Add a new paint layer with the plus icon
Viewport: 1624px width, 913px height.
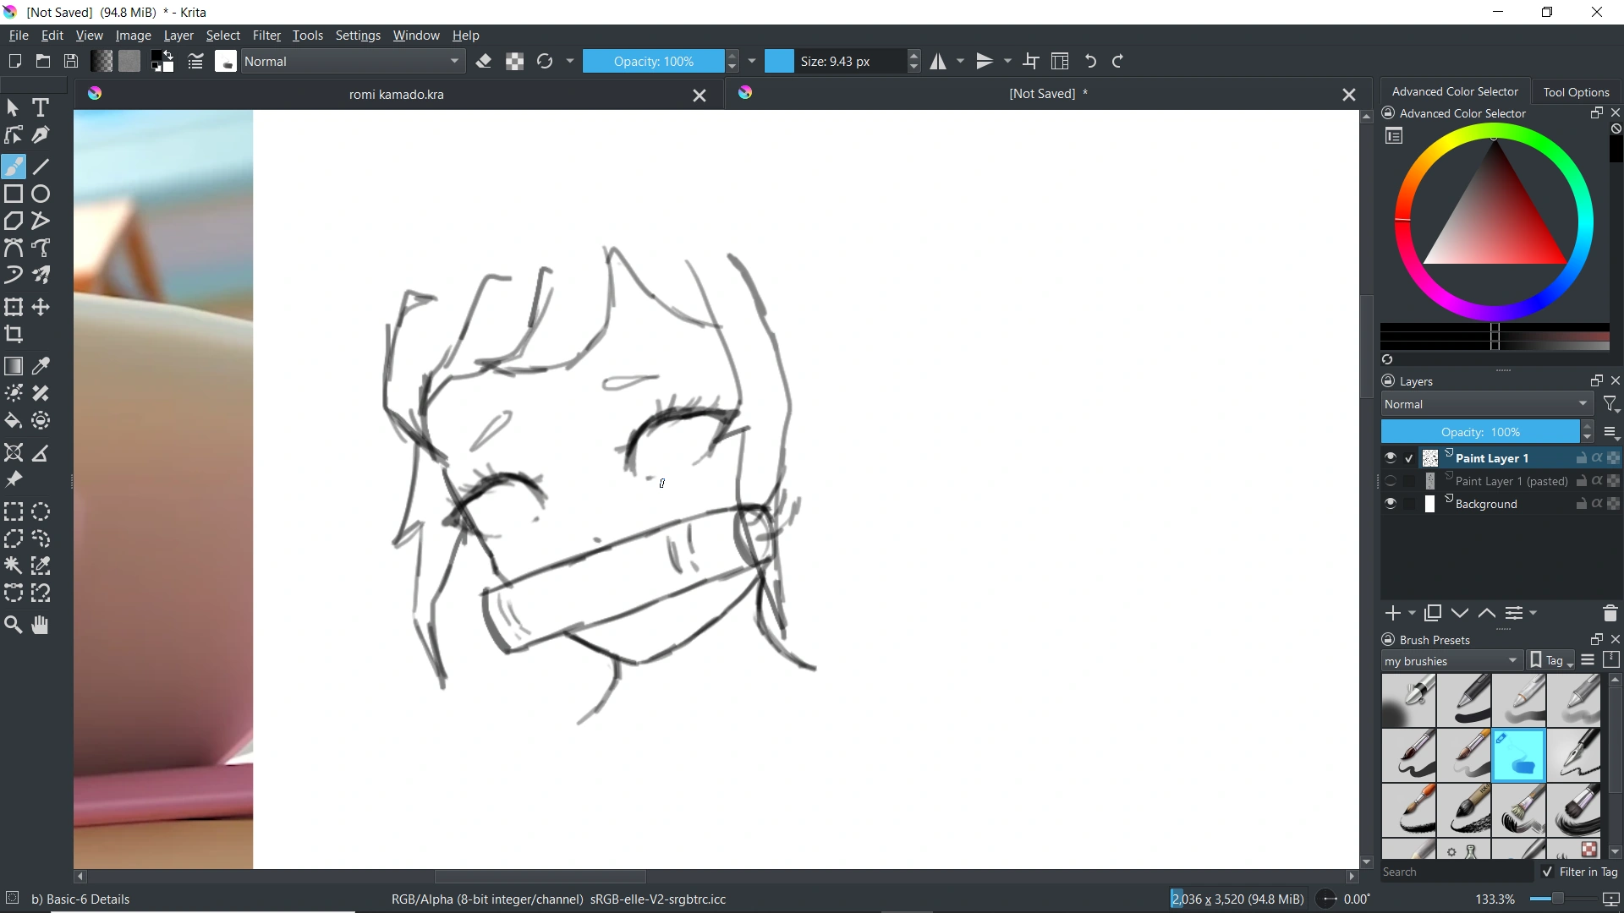(x=1391, y=613)
